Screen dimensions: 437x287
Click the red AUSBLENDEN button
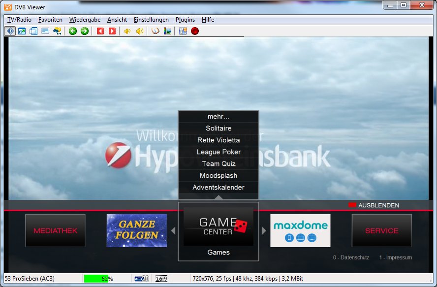(x=374, y=205)
